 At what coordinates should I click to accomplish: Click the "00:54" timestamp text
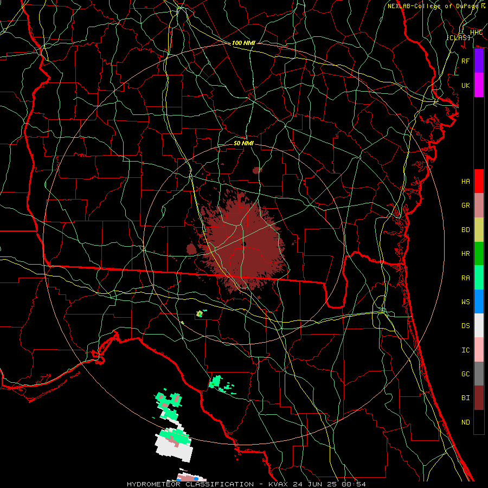tap(354, 484)
